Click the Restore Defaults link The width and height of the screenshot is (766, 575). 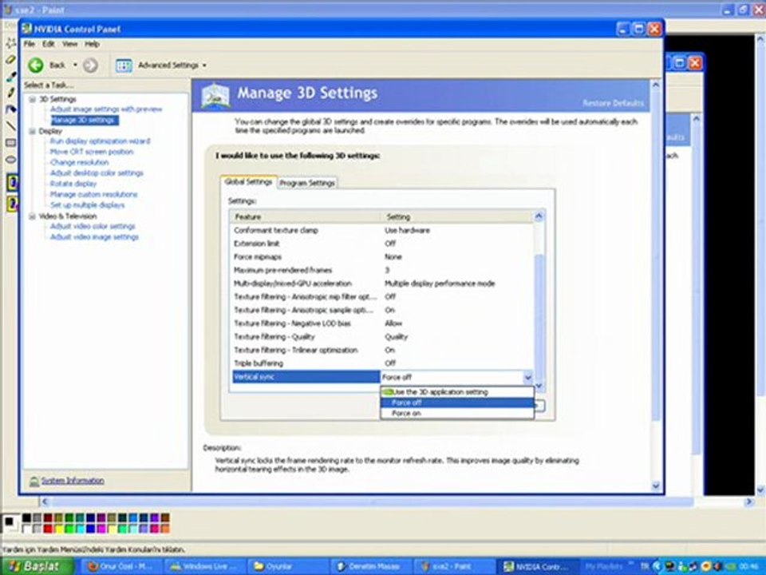(613, 103)
